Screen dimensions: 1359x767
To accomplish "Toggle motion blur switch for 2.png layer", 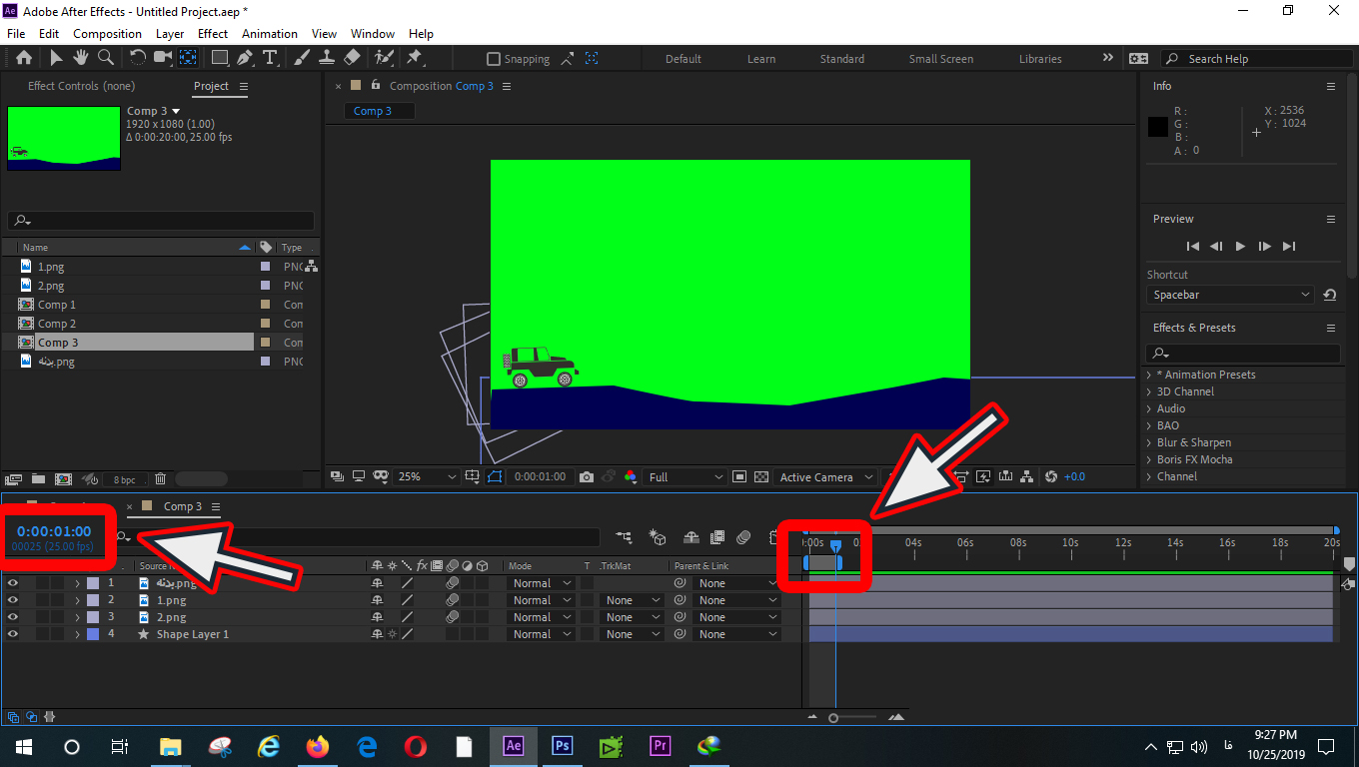I will (452, 617).
